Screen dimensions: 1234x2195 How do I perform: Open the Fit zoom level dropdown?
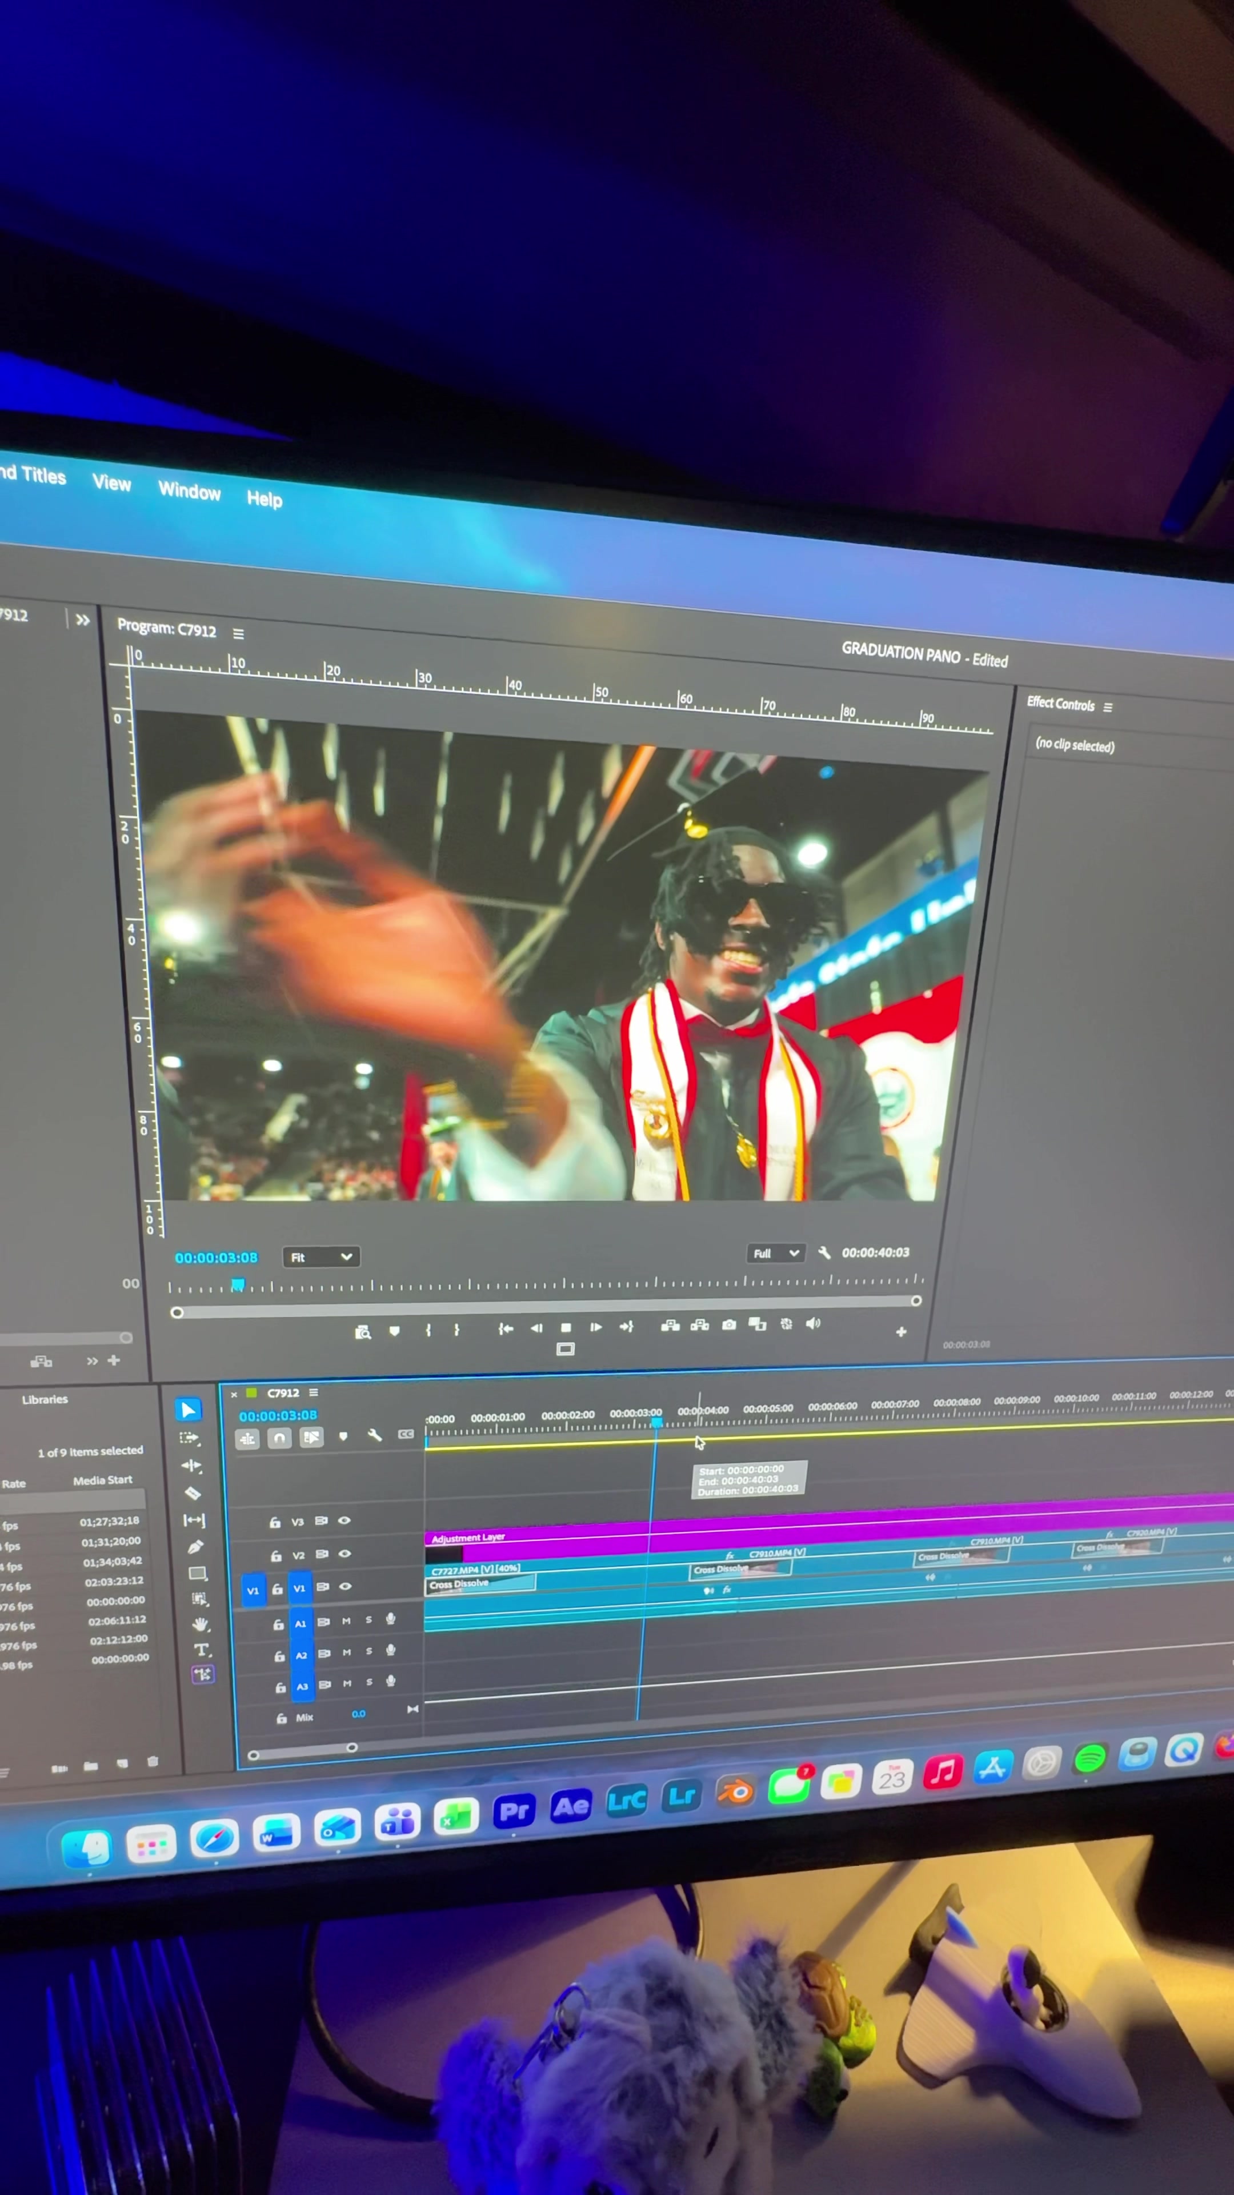[321, 1257]
